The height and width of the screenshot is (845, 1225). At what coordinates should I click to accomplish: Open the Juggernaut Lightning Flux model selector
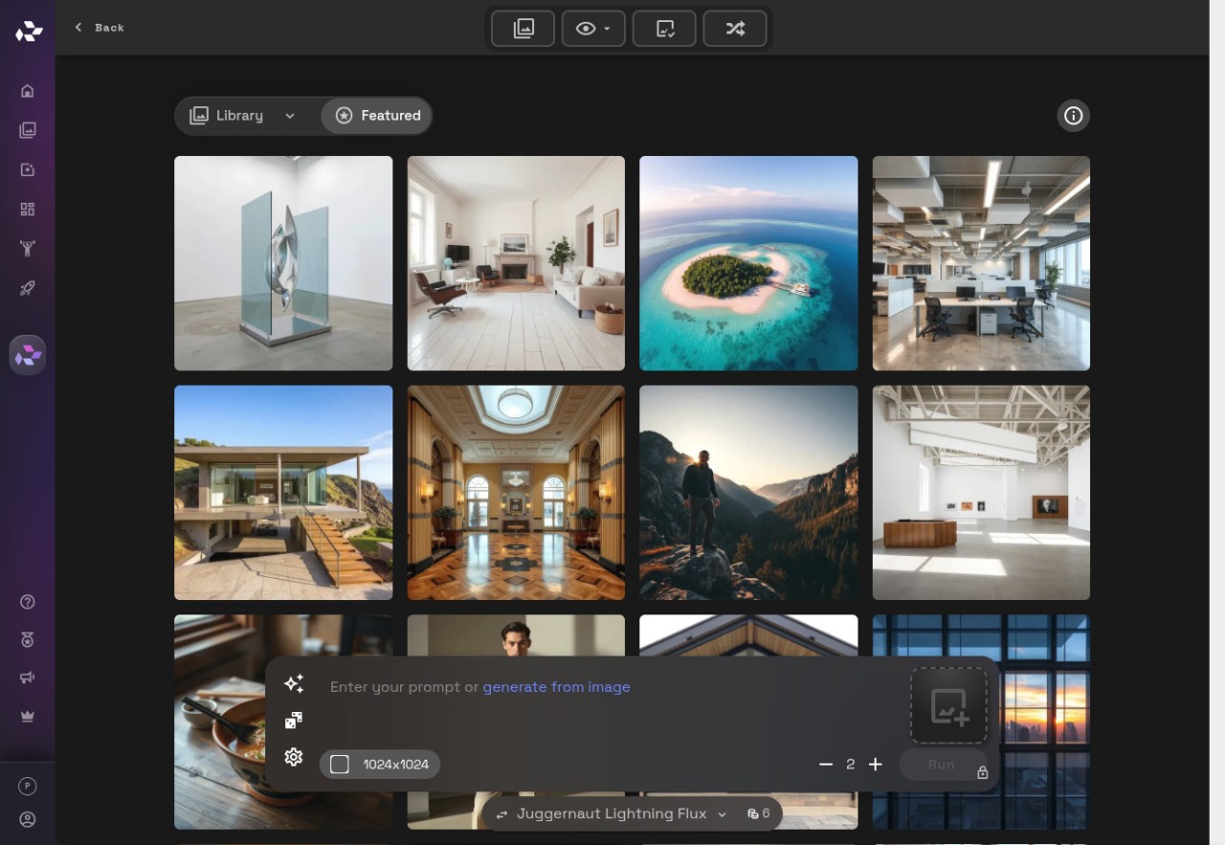[x=611, y=813]
